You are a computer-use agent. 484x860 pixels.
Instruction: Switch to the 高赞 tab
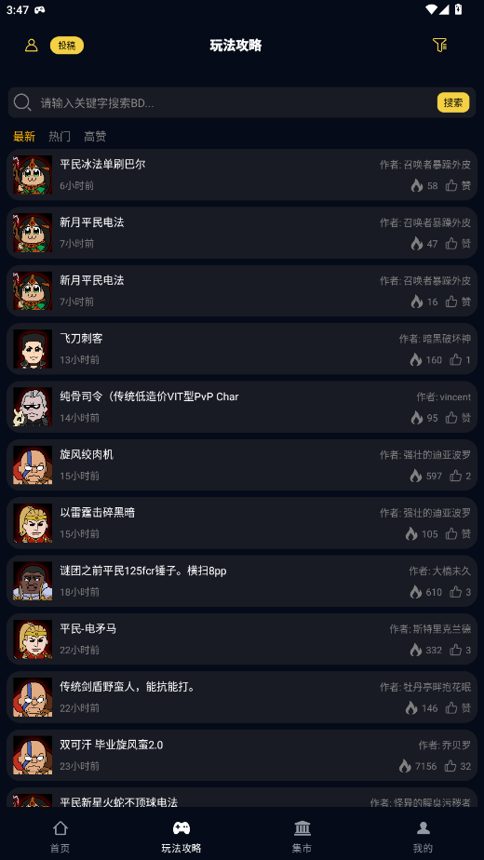point(95,136)
